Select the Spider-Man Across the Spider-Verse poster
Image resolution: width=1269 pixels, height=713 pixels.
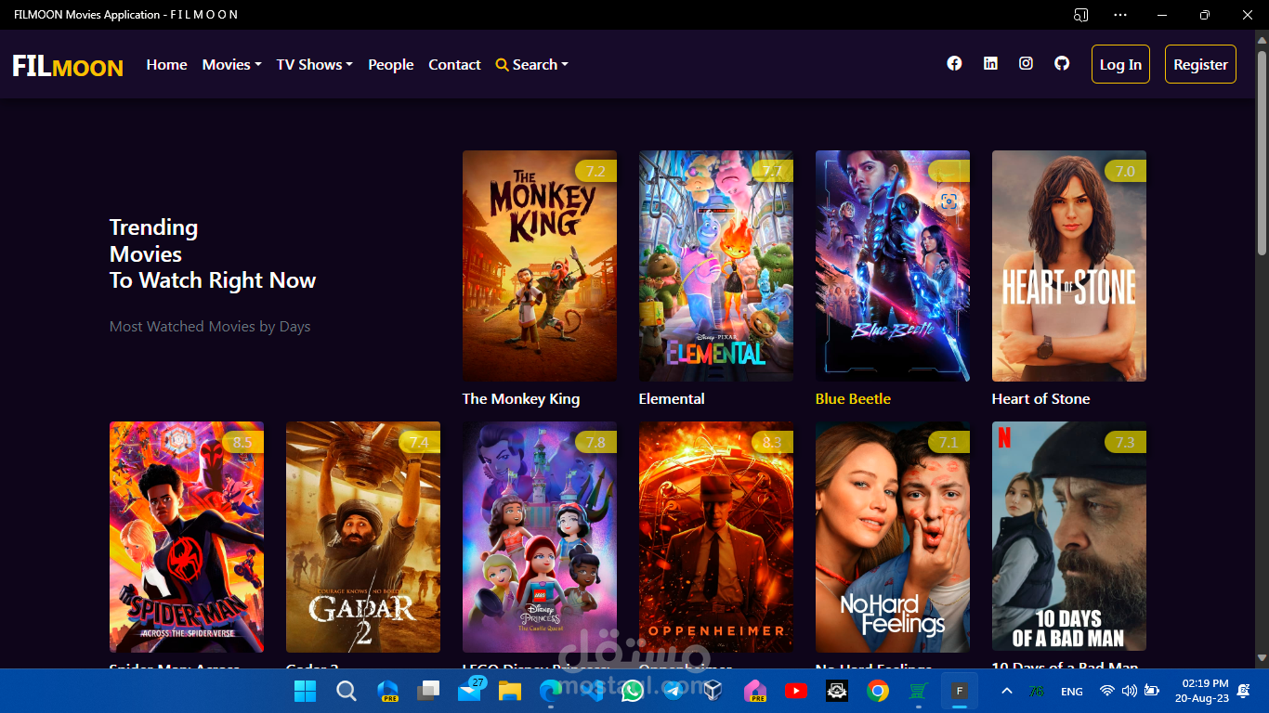(x=187, y=537)
